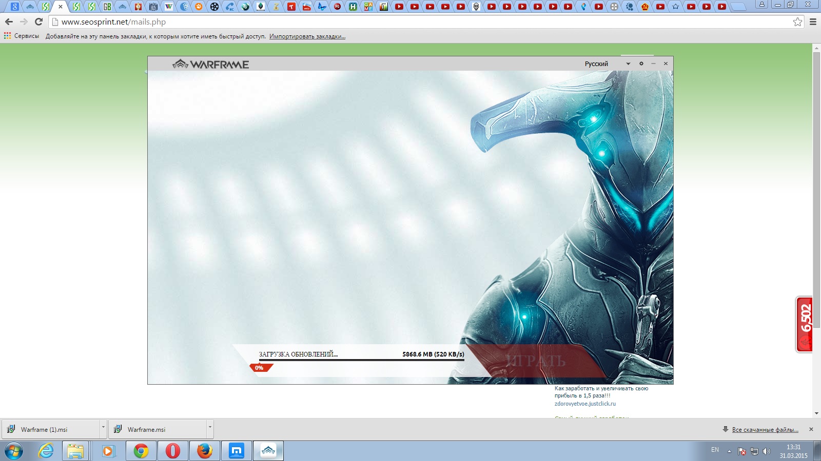Switch to the hammer and sickle tab
Screen dimensions: 821x461
(645, 7)
